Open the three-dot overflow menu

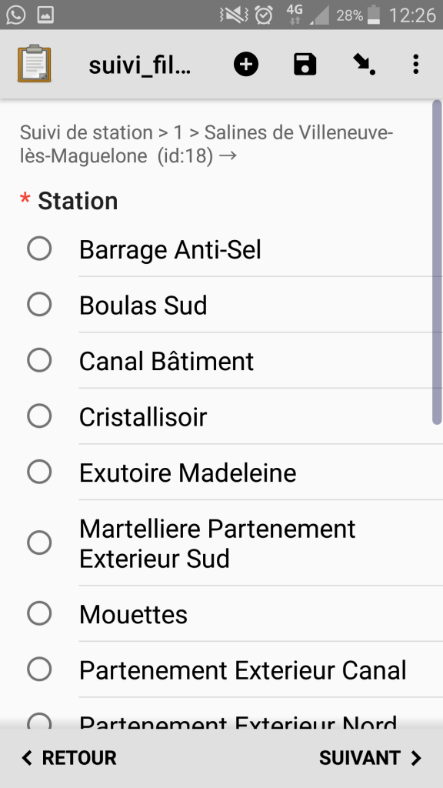pyautogui.click(x=415, y=65)
